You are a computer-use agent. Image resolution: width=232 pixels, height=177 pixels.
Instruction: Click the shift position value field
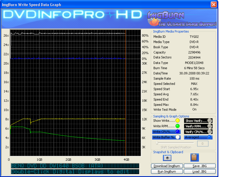[203, 143]
